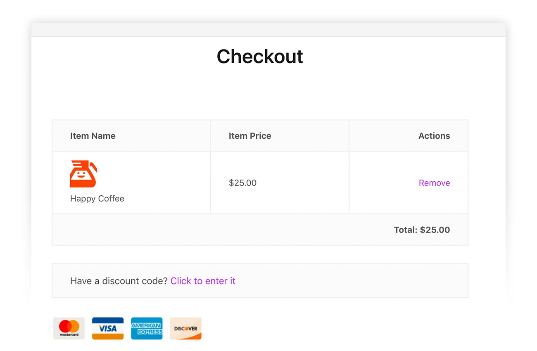
Task: Click the Item Name column header
Action: click(x=93, y=136)
